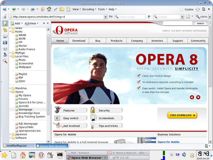Switch to gFTP 2.0.18 in the taskbar
This screenshot has height=160, width=213.
pos(129,158)
